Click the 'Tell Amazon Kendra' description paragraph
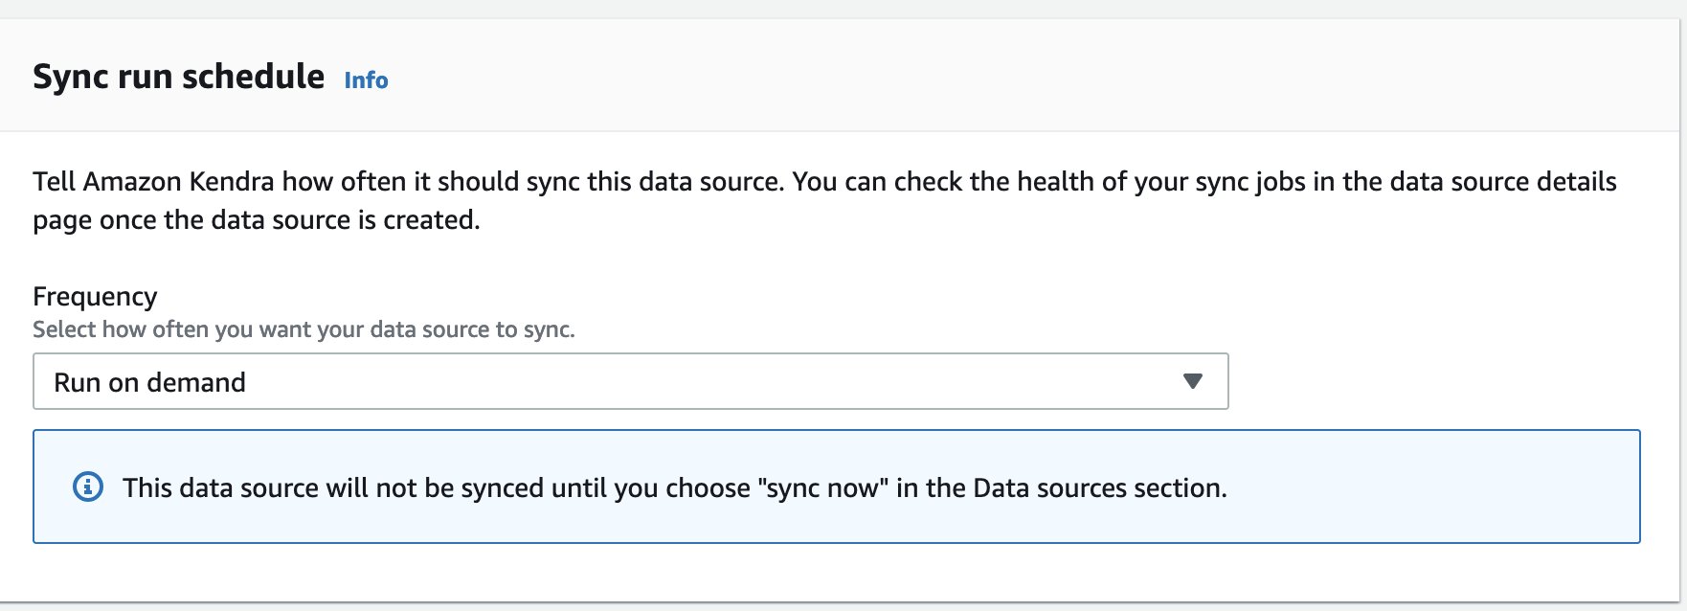Screen dimensions: 1687x611 (824, 200)
